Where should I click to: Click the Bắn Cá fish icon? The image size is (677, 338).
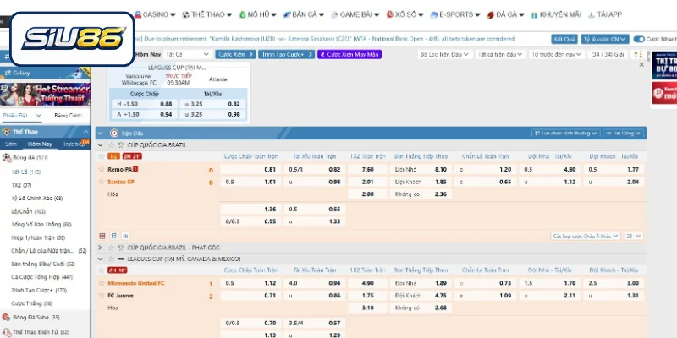tap(287, 14)
